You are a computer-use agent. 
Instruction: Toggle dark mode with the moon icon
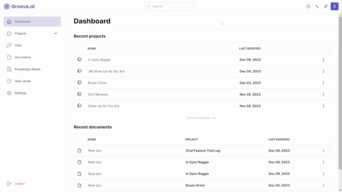pyautogui.click(x=308, y=6)
